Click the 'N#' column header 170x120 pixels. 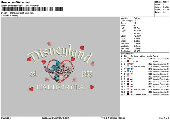[125, 56]
